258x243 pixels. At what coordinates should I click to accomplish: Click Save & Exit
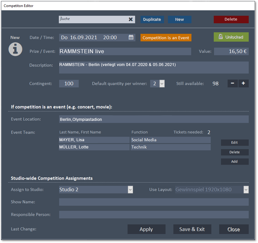(x=192, y=229)
